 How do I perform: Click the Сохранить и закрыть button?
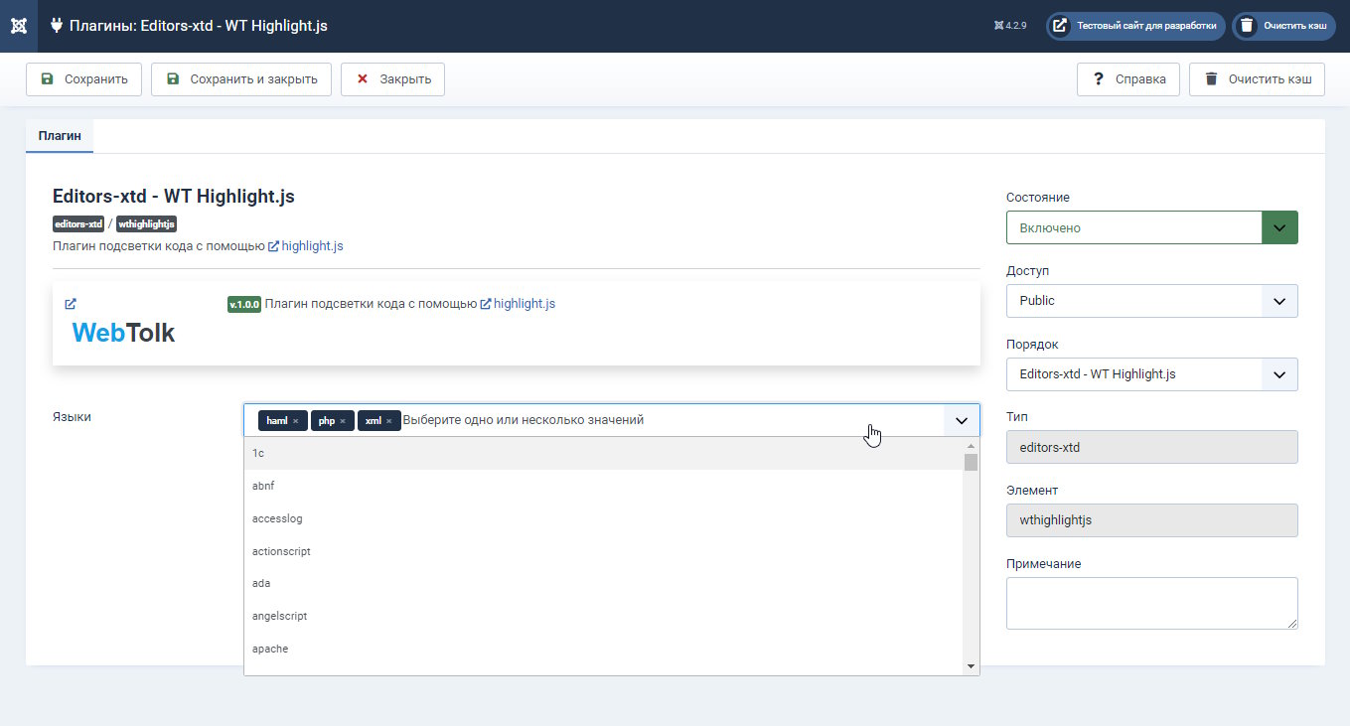241,79
